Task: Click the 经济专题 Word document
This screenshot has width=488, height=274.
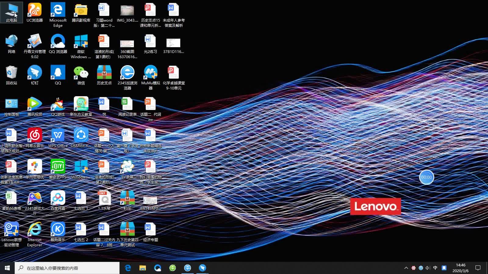Action: [x=151, y=232]
